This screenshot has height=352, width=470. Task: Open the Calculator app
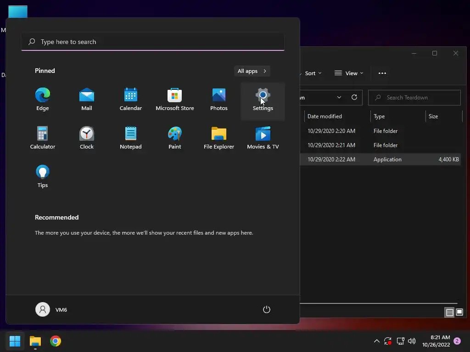coord(43,138)
